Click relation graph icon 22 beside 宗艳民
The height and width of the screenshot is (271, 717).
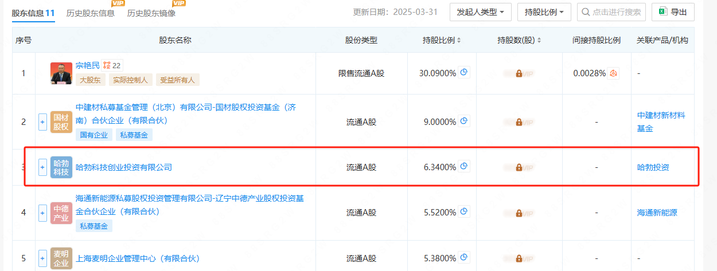click(112, 66)
